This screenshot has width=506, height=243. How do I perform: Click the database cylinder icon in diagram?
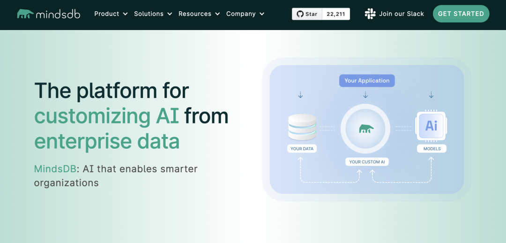coord(302,127)
